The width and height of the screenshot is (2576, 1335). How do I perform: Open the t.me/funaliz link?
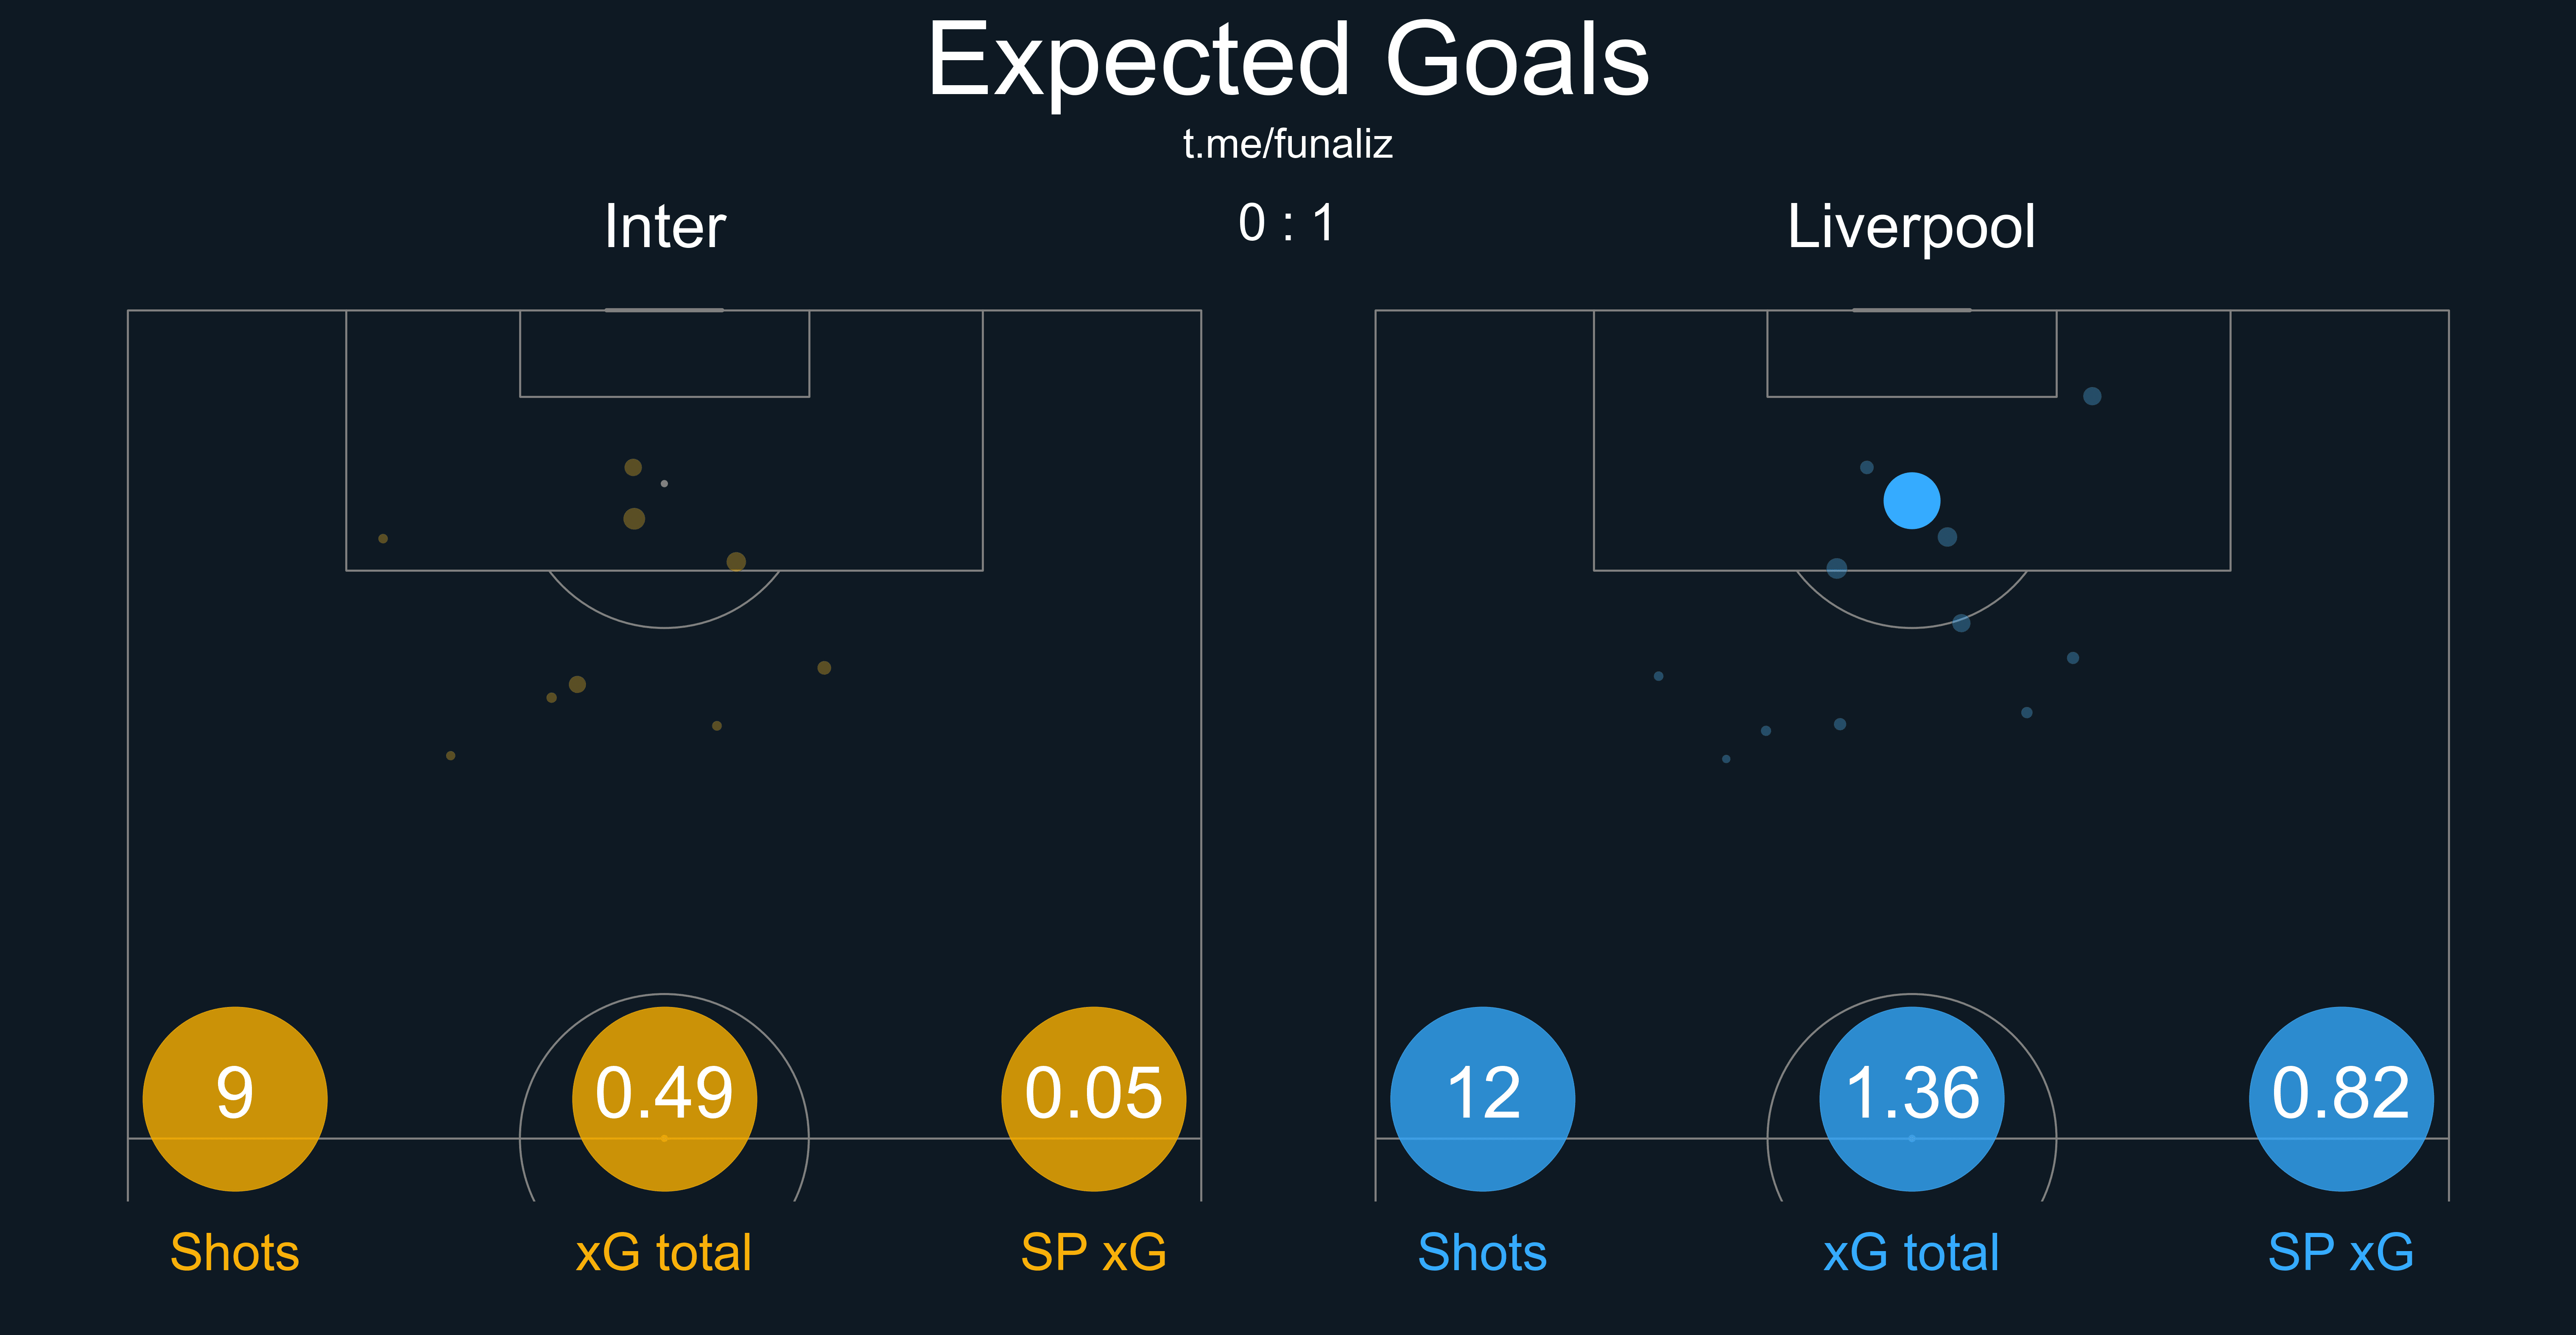pos(1287,145)
